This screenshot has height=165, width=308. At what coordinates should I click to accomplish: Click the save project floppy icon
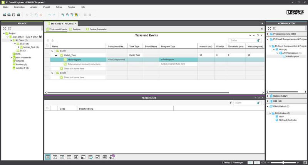(x=13, y=15)
